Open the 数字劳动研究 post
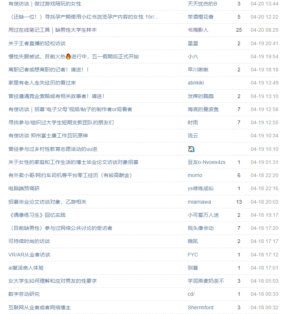 [24, 294]
